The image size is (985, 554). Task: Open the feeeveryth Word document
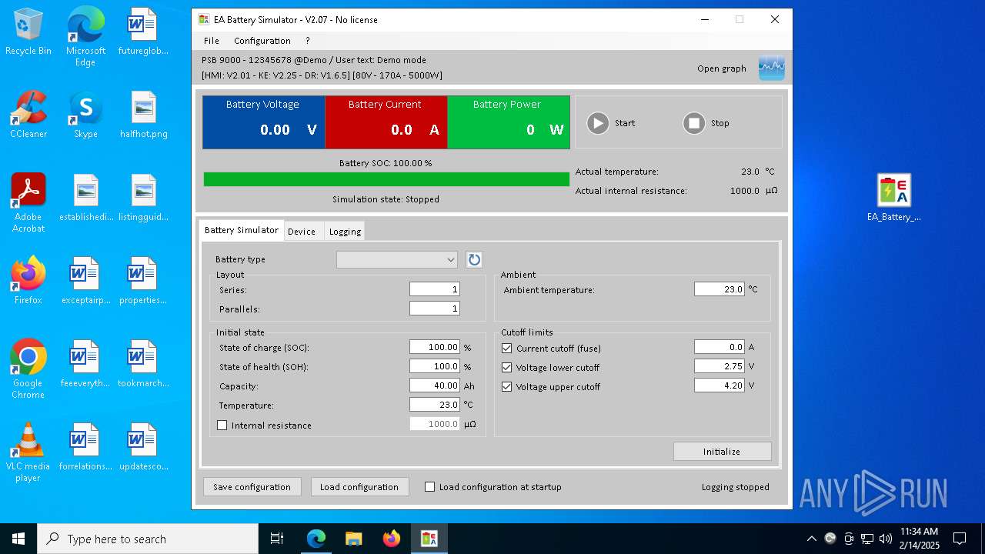[x=85, y=365]
